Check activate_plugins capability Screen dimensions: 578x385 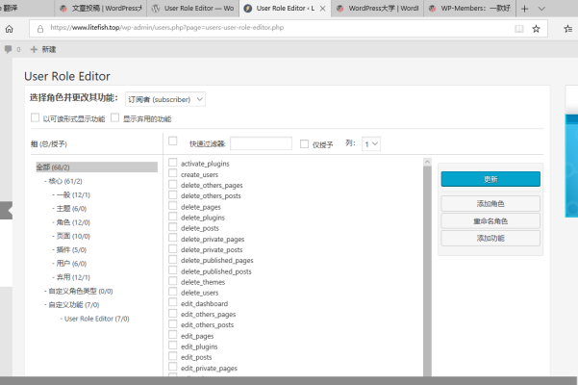point(172,163)
